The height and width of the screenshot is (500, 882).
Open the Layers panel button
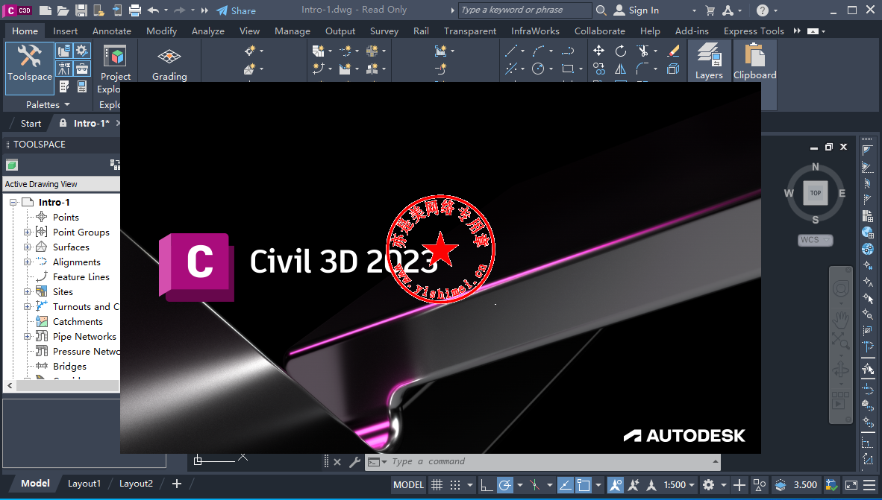(709, 60)
